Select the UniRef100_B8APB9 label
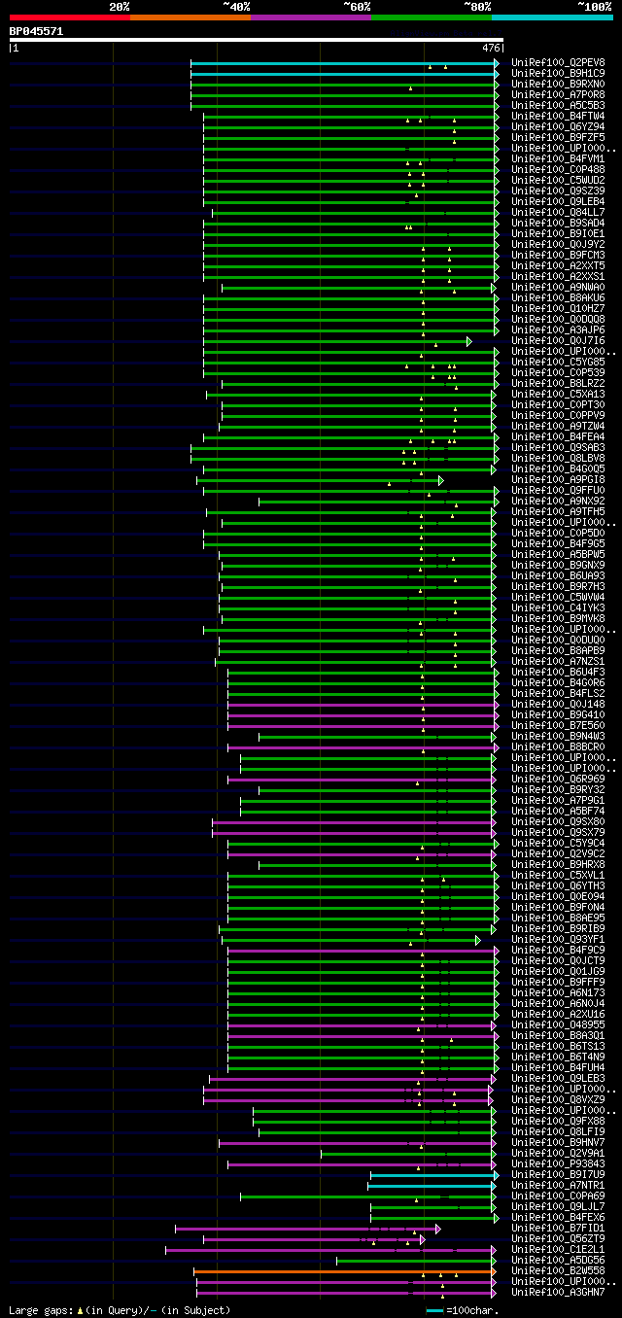Image resolution: width=622 pixels, height=1318 pixels. (x=558, y=650)
